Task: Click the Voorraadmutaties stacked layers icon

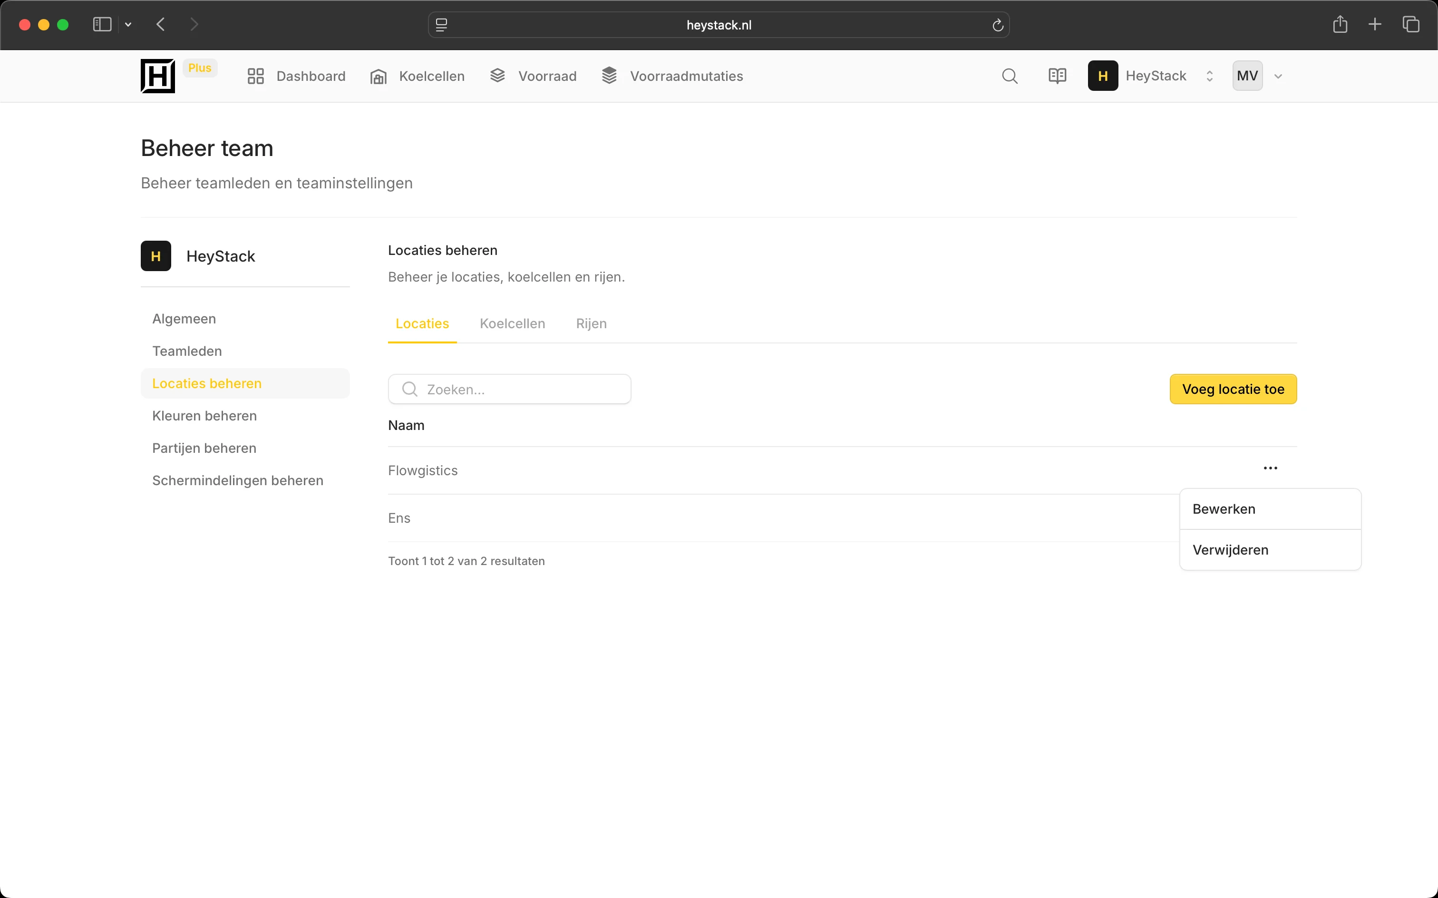Action: tap(609, 76)
